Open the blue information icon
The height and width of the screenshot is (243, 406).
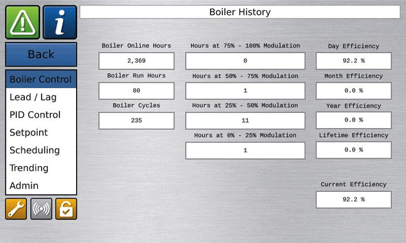click(60, 22)
